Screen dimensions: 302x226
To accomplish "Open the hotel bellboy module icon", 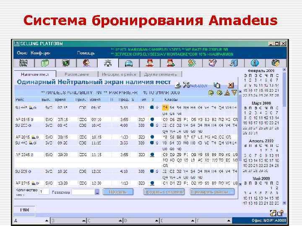I will click(x=150, y=63).
